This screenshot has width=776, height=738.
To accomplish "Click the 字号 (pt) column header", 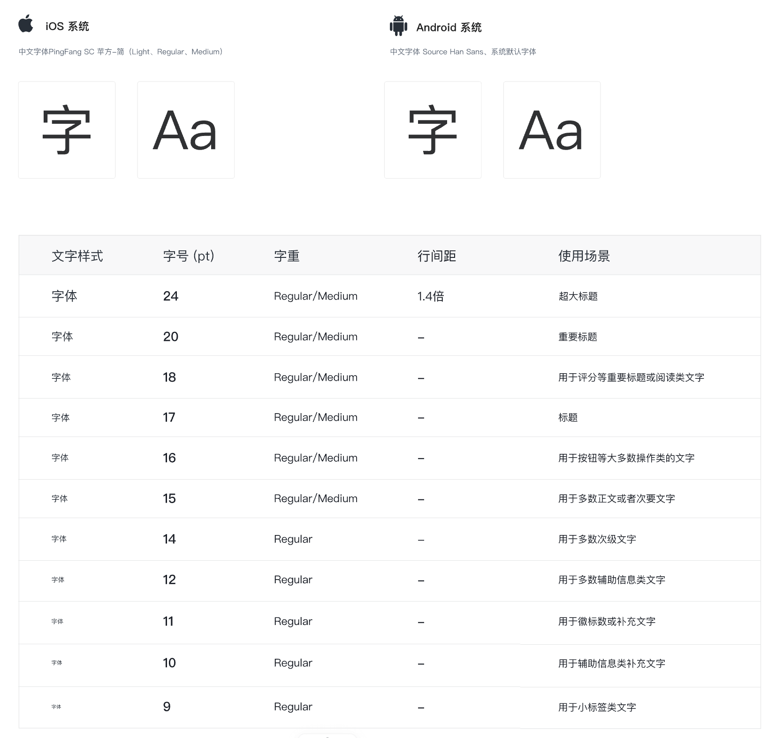I will tap(189, 256).
